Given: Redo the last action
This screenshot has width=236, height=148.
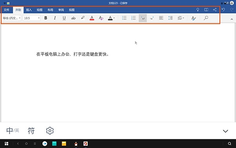Looking at the screenshot, I should pyautogui.click(x=232, y=10).
